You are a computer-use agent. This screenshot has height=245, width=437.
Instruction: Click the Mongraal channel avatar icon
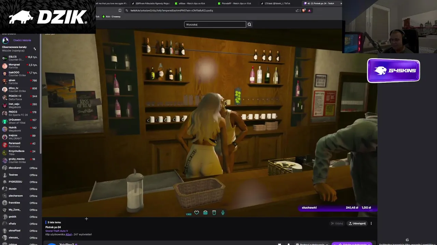pyautogui.click(x=5, y=66)
